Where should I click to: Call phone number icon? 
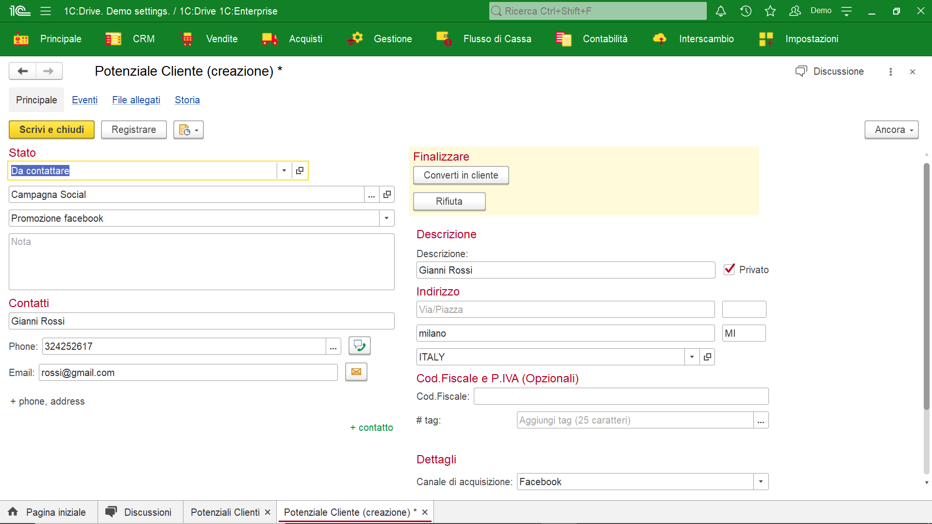[360, 345]
